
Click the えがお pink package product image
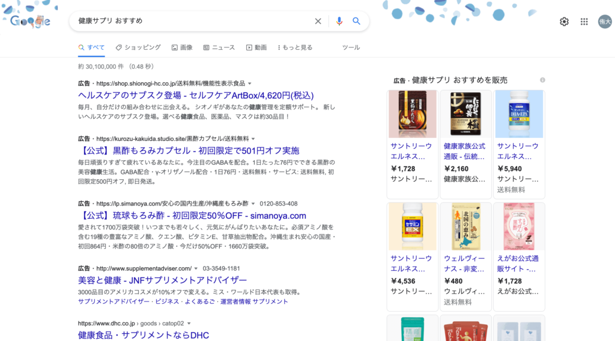point(519,227)
